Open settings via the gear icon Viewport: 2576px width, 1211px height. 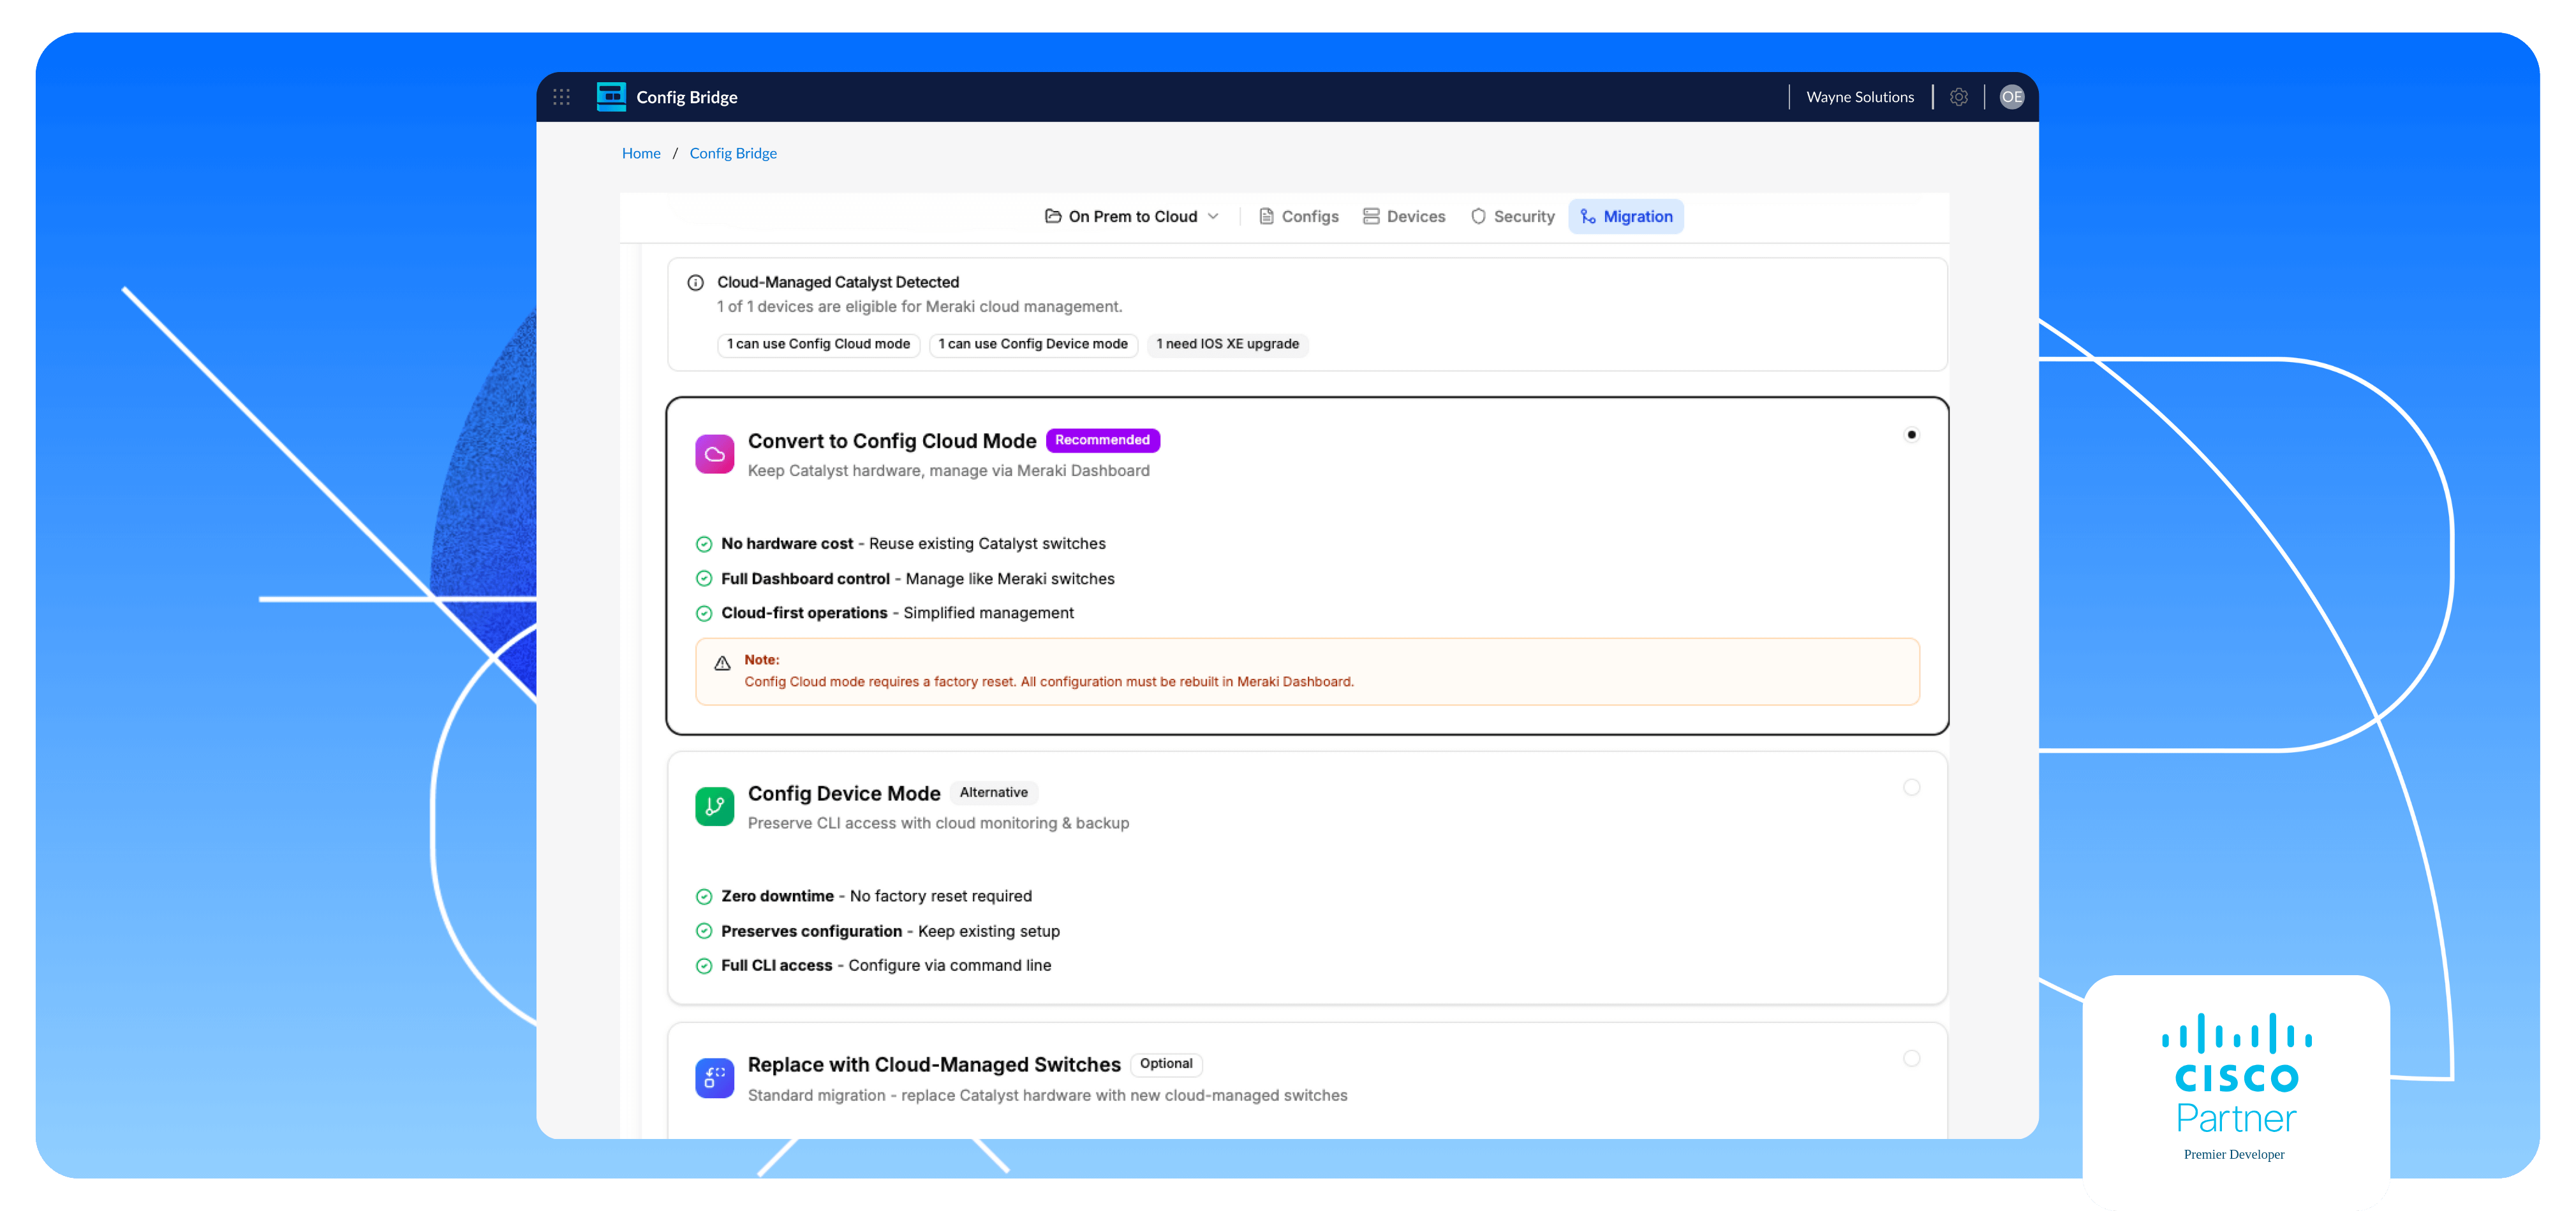point(1959,96)
